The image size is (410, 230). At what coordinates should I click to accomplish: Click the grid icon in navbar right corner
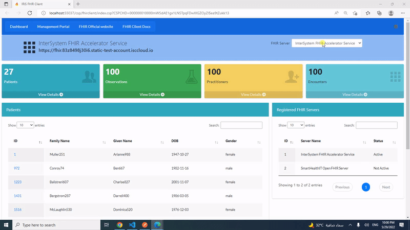(x=395, y=26)
